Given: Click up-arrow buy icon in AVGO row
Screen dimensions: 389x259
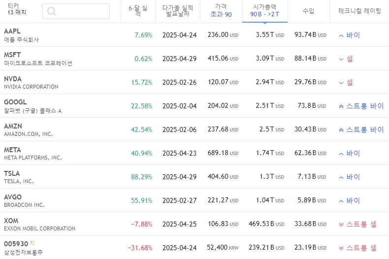Looking at the screenshot, I should coord(341,201).
